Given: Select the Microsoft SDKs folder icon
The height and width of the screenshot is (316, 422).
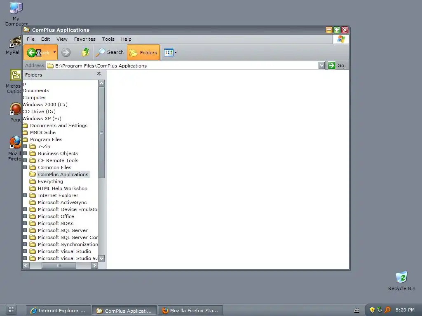Looking at the screenshot, I should [x=33, y=223].
